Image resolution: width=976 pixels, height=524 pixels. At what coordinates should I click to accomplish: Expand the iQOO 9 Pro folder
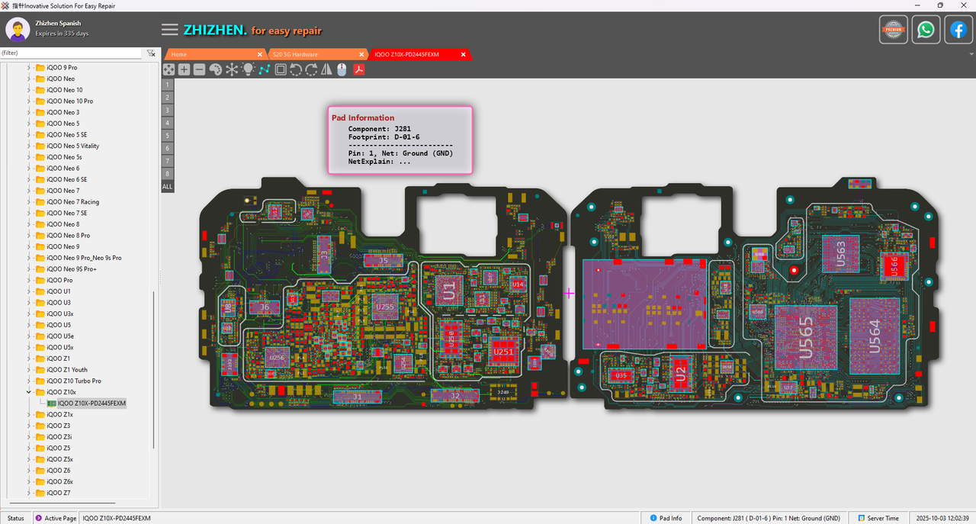pyautogui.click(x=29, y=67)
